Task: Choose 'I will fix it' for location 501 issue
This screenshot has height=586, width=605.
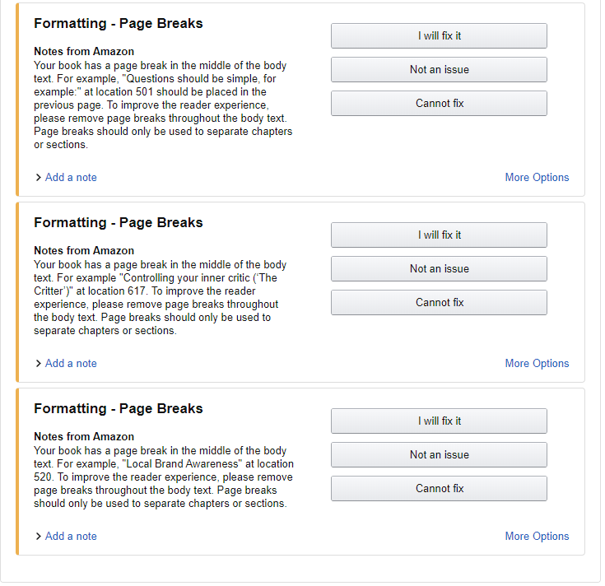Action: click(439, 36)
